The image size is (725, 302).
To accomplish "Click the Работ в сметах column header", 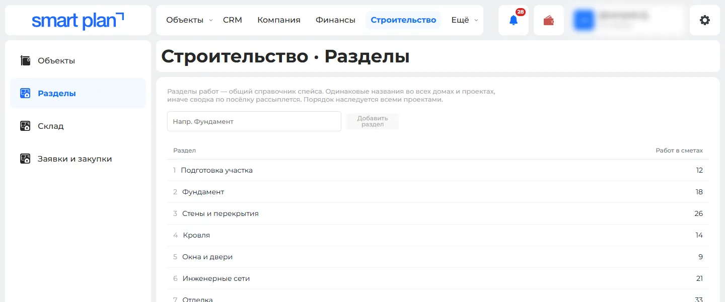I will 679,150.
